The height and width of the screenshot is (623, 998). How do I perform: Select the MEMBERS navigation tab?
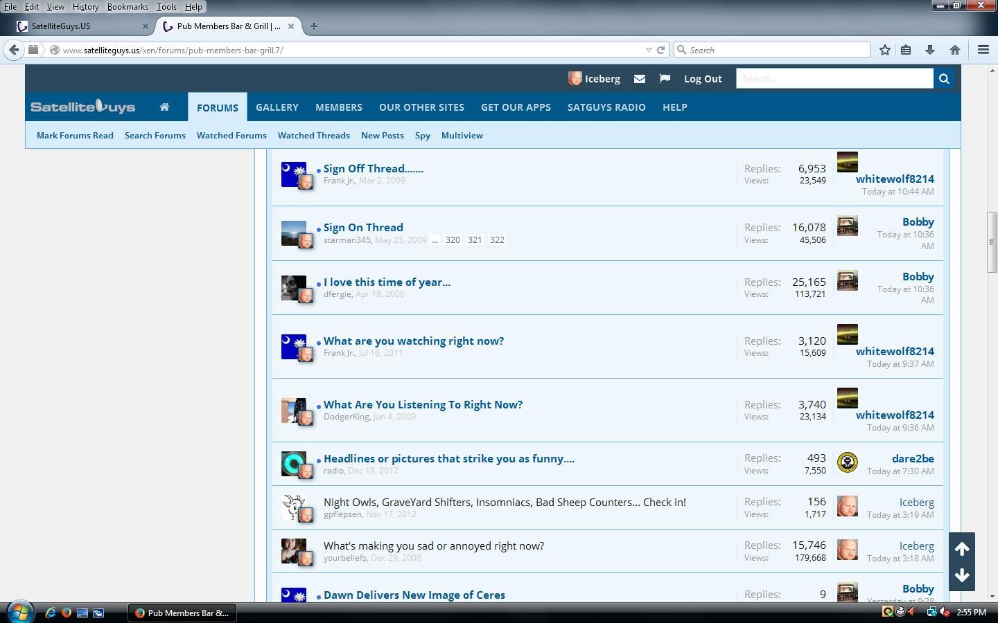(x=338, y=107)
